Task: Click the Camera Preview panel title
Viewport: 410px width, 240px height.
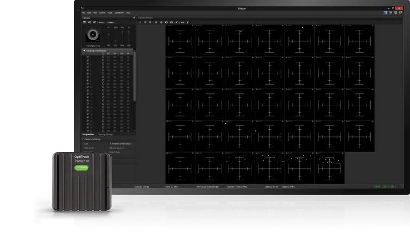Action: [x=146, y=18]
